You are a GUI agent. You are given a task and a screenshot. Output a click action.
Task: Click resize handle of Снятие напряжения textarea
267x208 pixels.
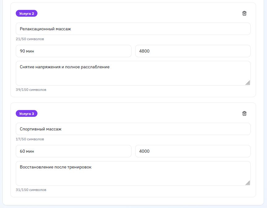click(x=248, y=83)
